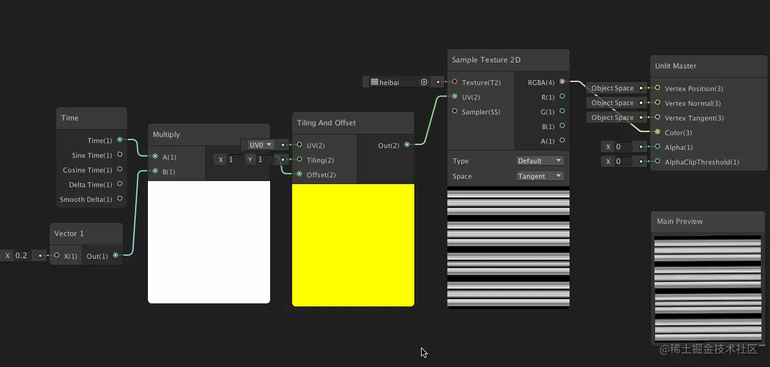Open the heibai texture object picker
The height and width of the screenshot is (367, 770).
424,82
